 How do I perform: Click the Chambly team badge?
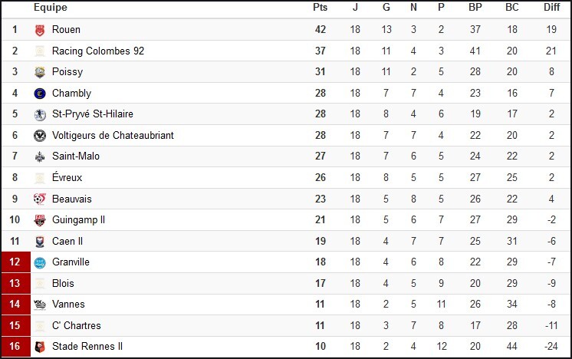click(x=40, y=94)
